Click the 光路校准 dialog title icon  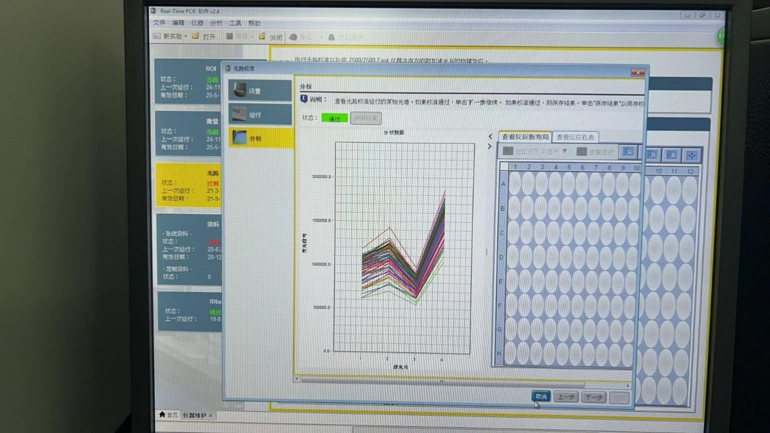pyautogui.click(x=228, y=68)
